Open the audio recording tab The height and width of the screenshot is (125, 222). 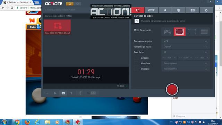pyautogui.click(x=165, y=10)
